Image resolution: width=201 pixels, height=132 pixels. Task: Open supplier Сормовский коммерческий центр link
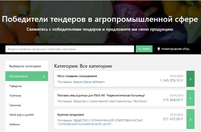pyautogui.click(x=100, y=122)
